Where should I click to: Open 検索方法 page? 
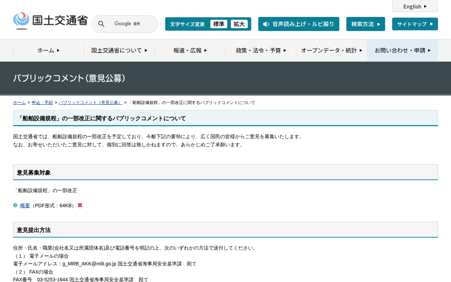pyautogui.click(x=366, y=24)
